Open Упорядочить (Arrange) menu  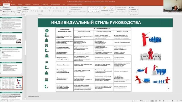105,9
